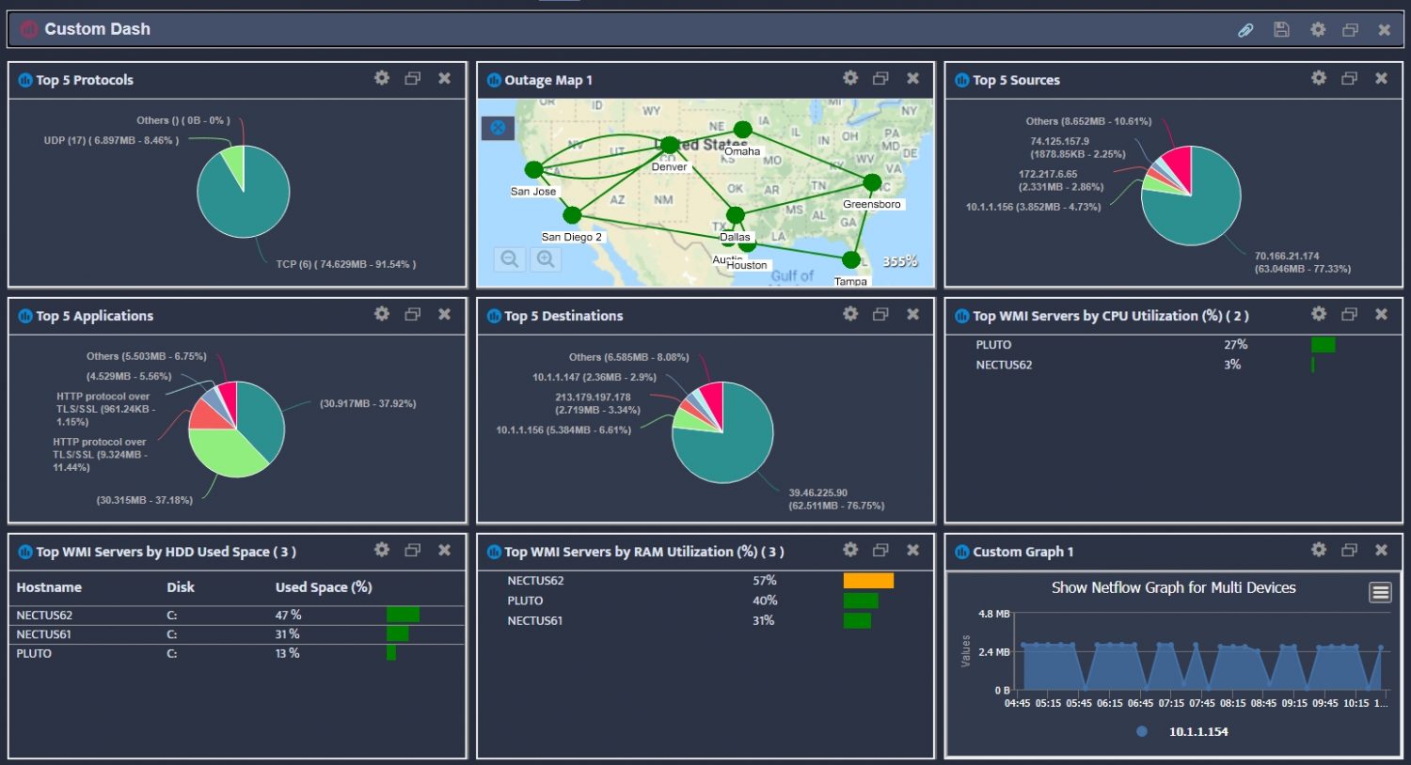Click the bar-chart icon on the Top 5 Destinations header
The image size is (1411, 765).
click(x=492, y=316)
